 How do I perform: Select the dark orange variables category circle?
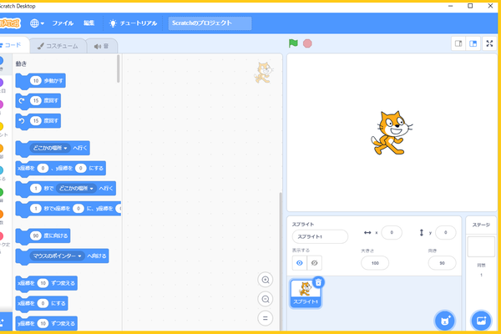[x=2, y=214]
